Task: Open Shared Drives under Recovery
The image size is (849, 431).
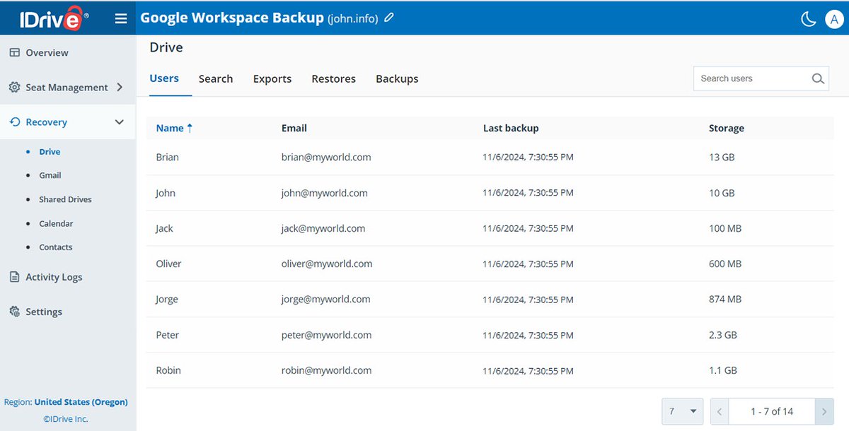Action: (65, 199)
